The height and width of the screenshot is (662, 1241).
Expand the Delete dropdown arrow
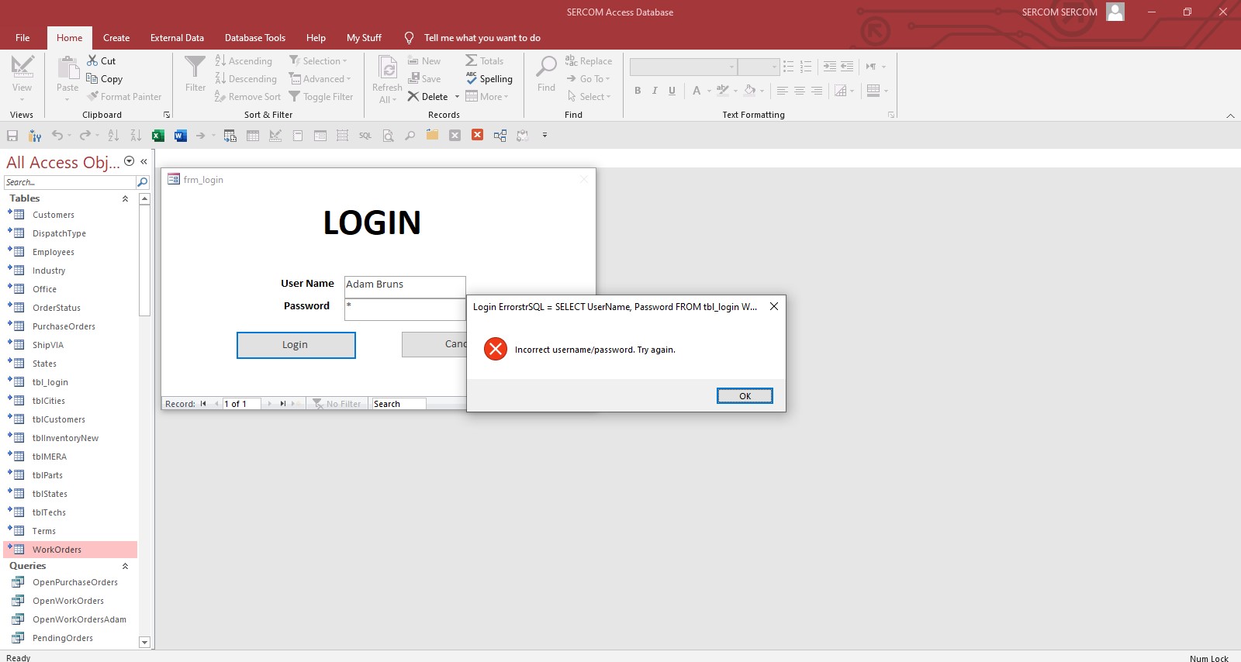click(x=457, y=97)
